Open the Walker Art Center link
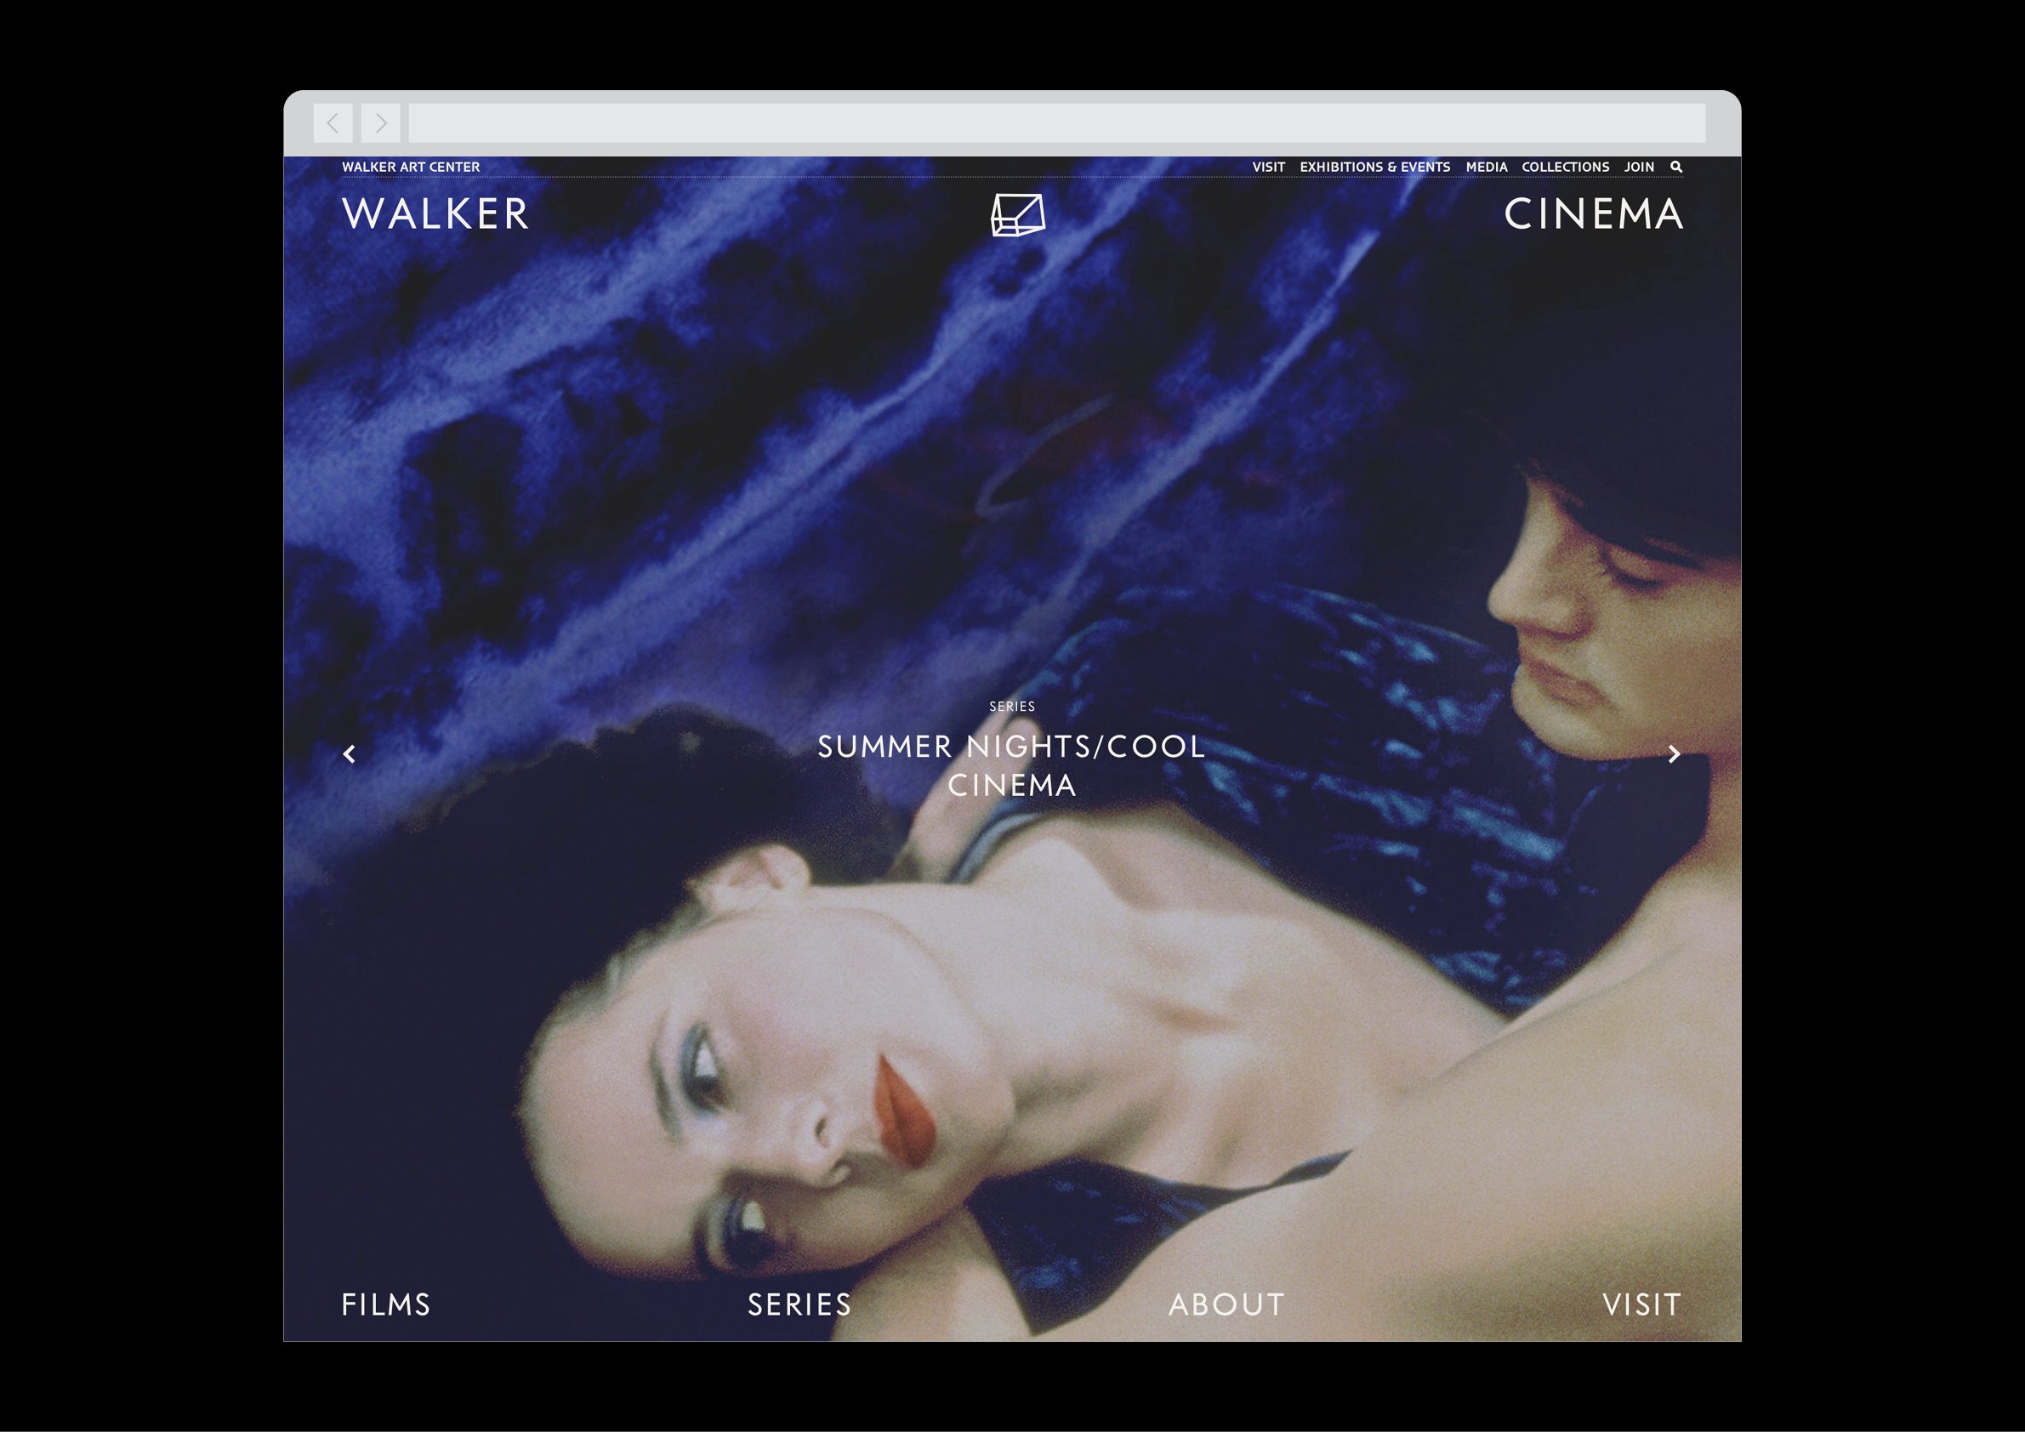2025x1432 pixels. click(x=411, y=167)
